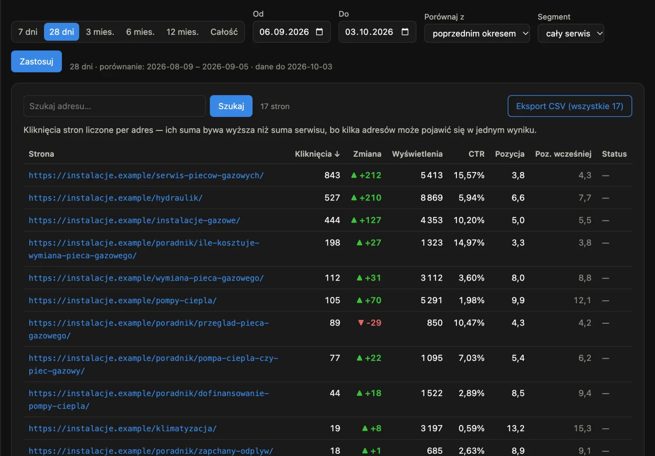Export all 17 pages to CSV
Image resolution: width=655 pixels, height=456 pixels.
point(569,106)
